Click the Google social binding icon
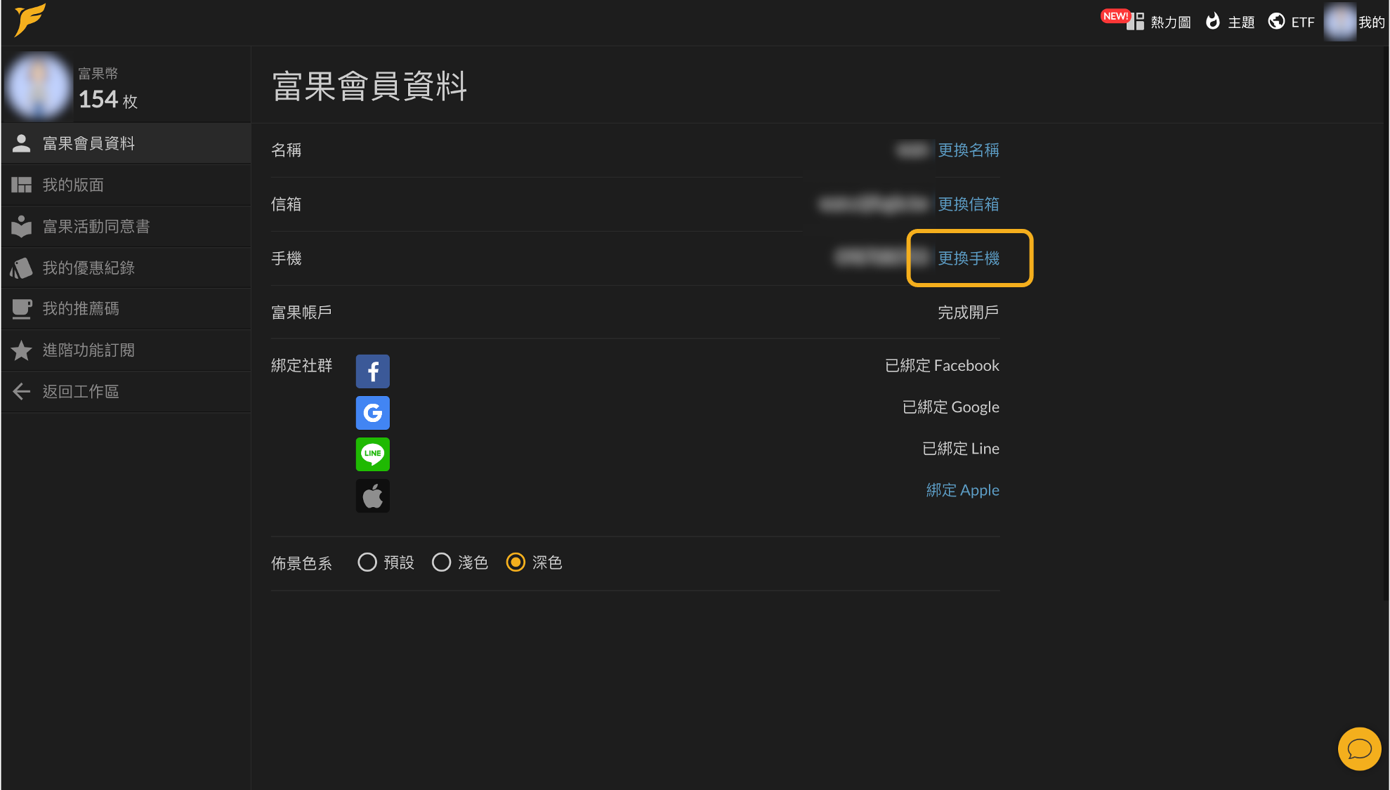The image size is (1390, 790). coord(372,413)
